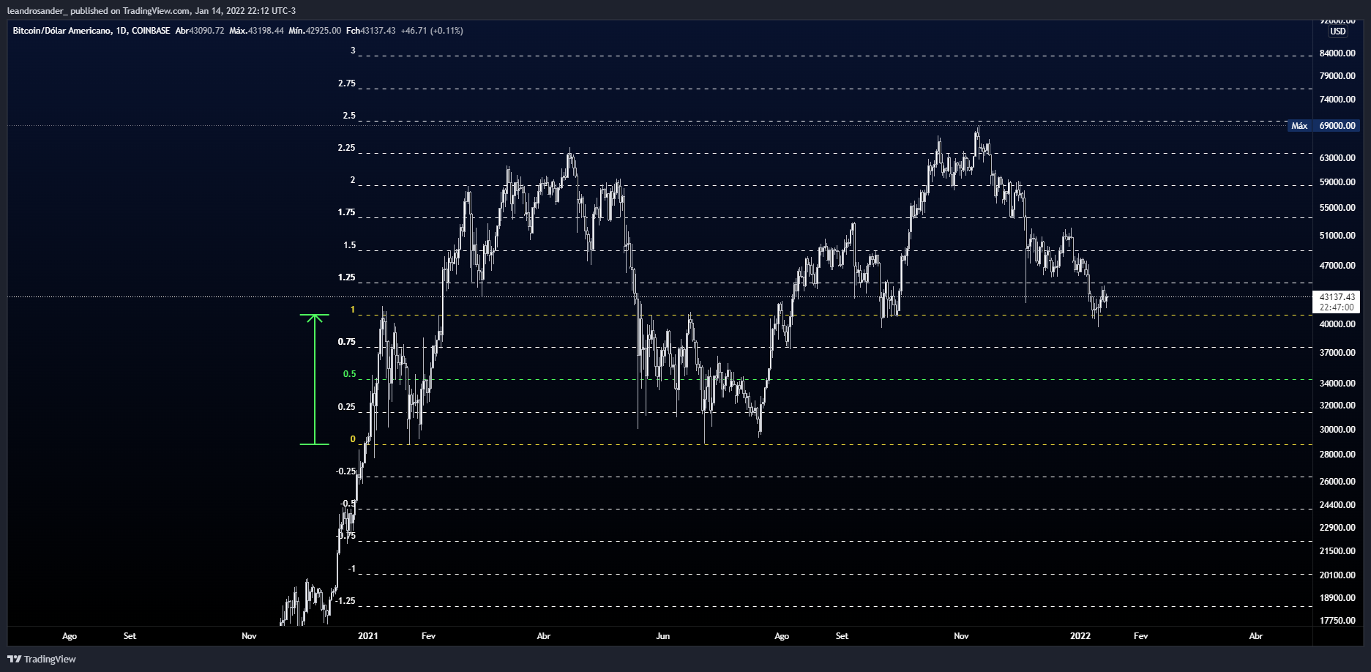Click the 2022 label on time axis
The width and height of the screenshot is (1371, 672).
click(x=1080, y=636)
